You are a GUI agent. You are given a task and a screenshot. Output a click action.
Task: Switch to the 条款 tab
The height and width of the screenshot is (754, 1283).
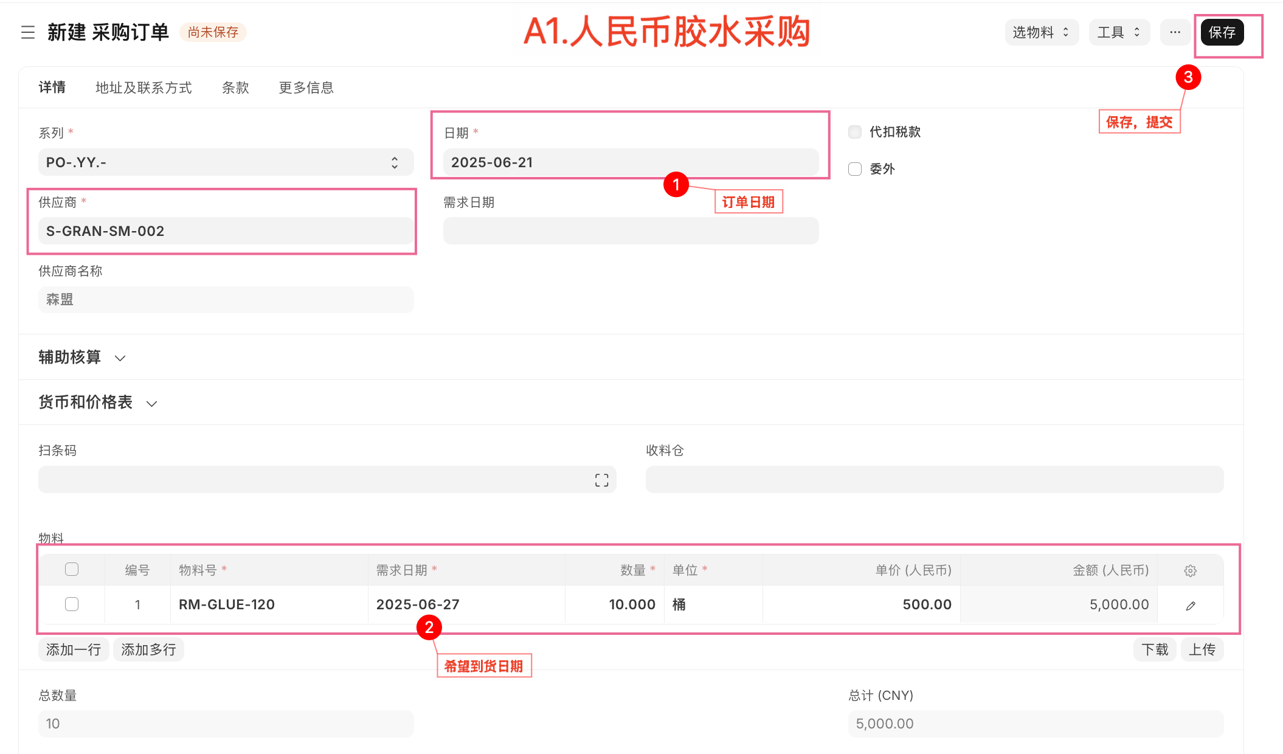click(235, 88)
